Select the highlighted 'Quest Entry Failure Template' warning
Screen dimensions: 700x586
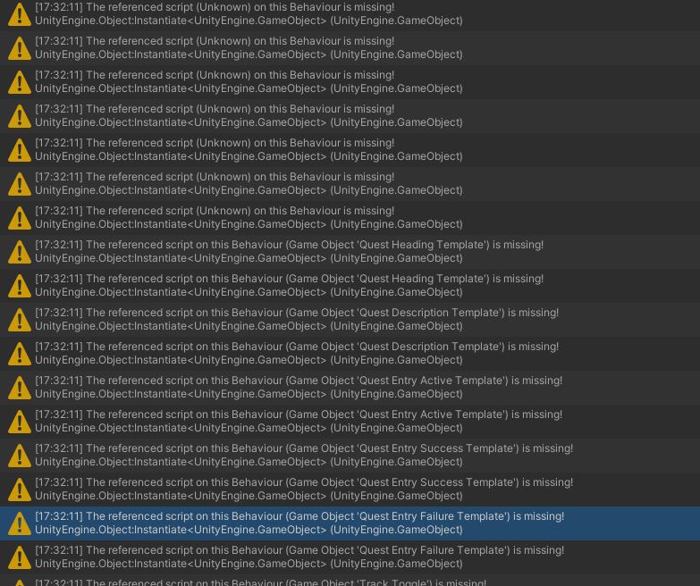(350, 523)
